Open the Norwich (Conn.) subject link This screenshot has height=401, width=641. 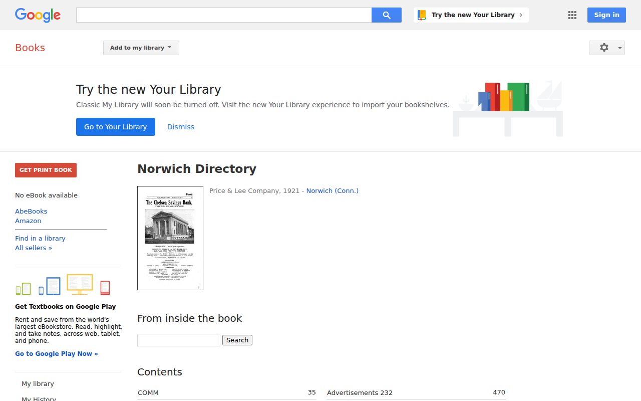click(333, 190)
